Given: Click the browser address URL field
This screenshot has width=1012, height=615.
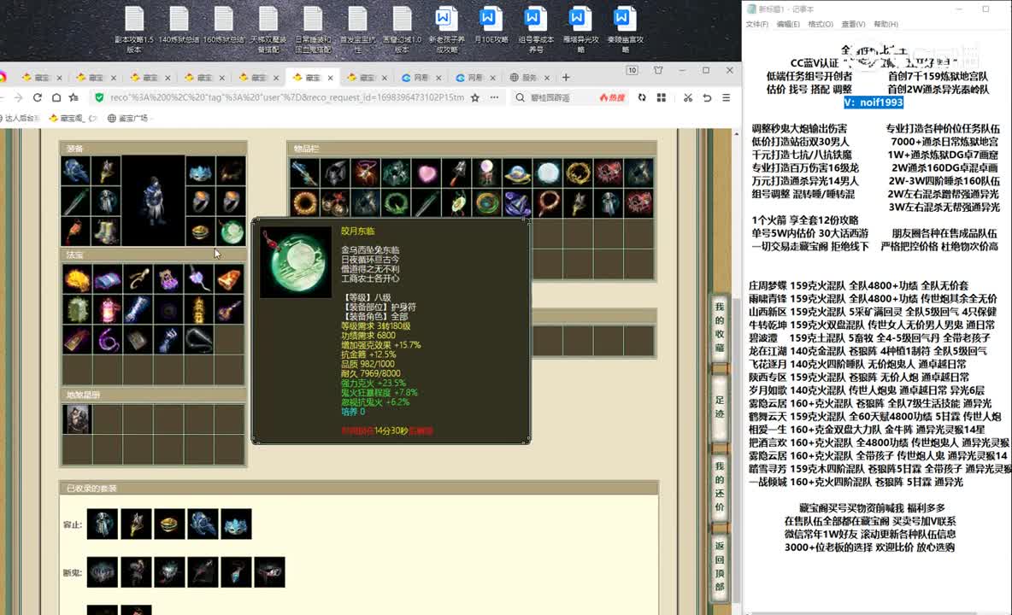Looking at the screenshot, I should [286, 97].
